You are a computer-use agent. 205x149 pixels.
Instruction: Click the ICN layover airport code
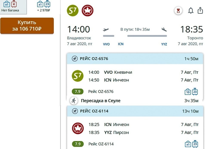click(121, 44)
